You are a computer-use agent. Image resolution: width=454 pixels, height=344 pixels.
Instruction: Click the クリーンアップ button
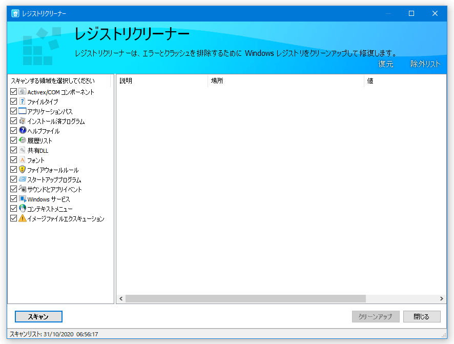pos(376,316)
